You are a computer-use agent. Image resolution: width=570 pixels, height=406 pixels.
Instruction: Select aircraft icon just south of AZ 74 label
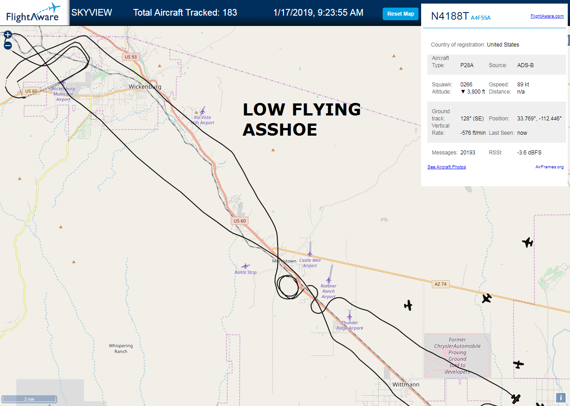coord(487,298)
